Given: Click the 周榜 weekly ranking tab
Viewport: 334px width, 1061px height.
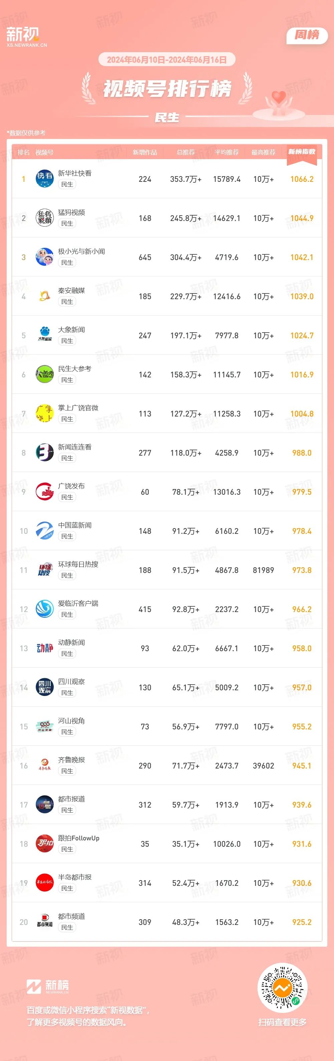Looking at the screenshot, I should click(x=307, y=35).
